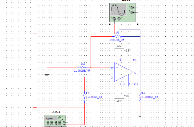Click the 10kOhm_5% value label
The width and height of the screenshot is (194, 127).
click(117, 40)
